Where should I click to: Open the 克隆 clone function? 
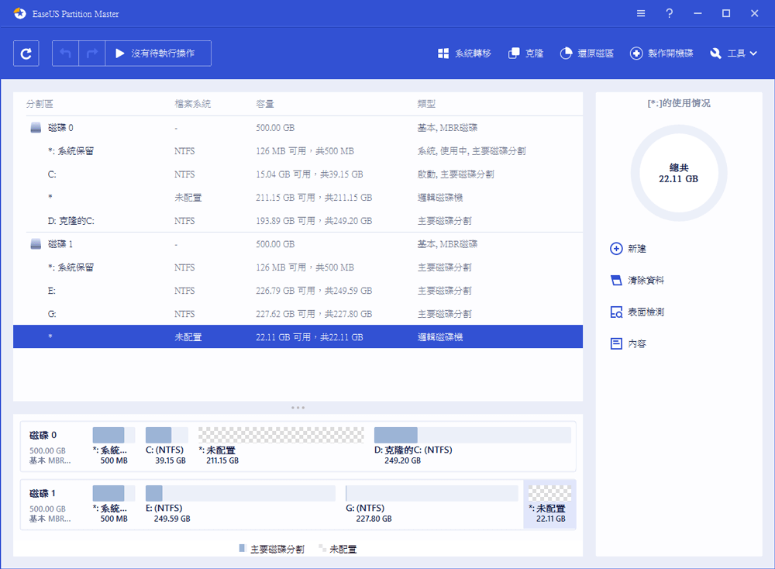point(526,53)
